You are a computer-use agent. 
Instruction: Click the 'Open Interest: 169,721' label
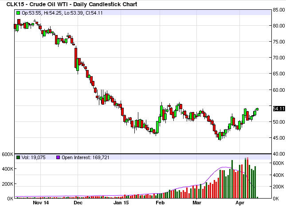coord(86,157)
